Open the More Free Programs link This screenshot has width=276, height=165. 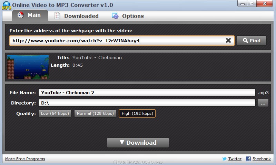coord(25,159)
